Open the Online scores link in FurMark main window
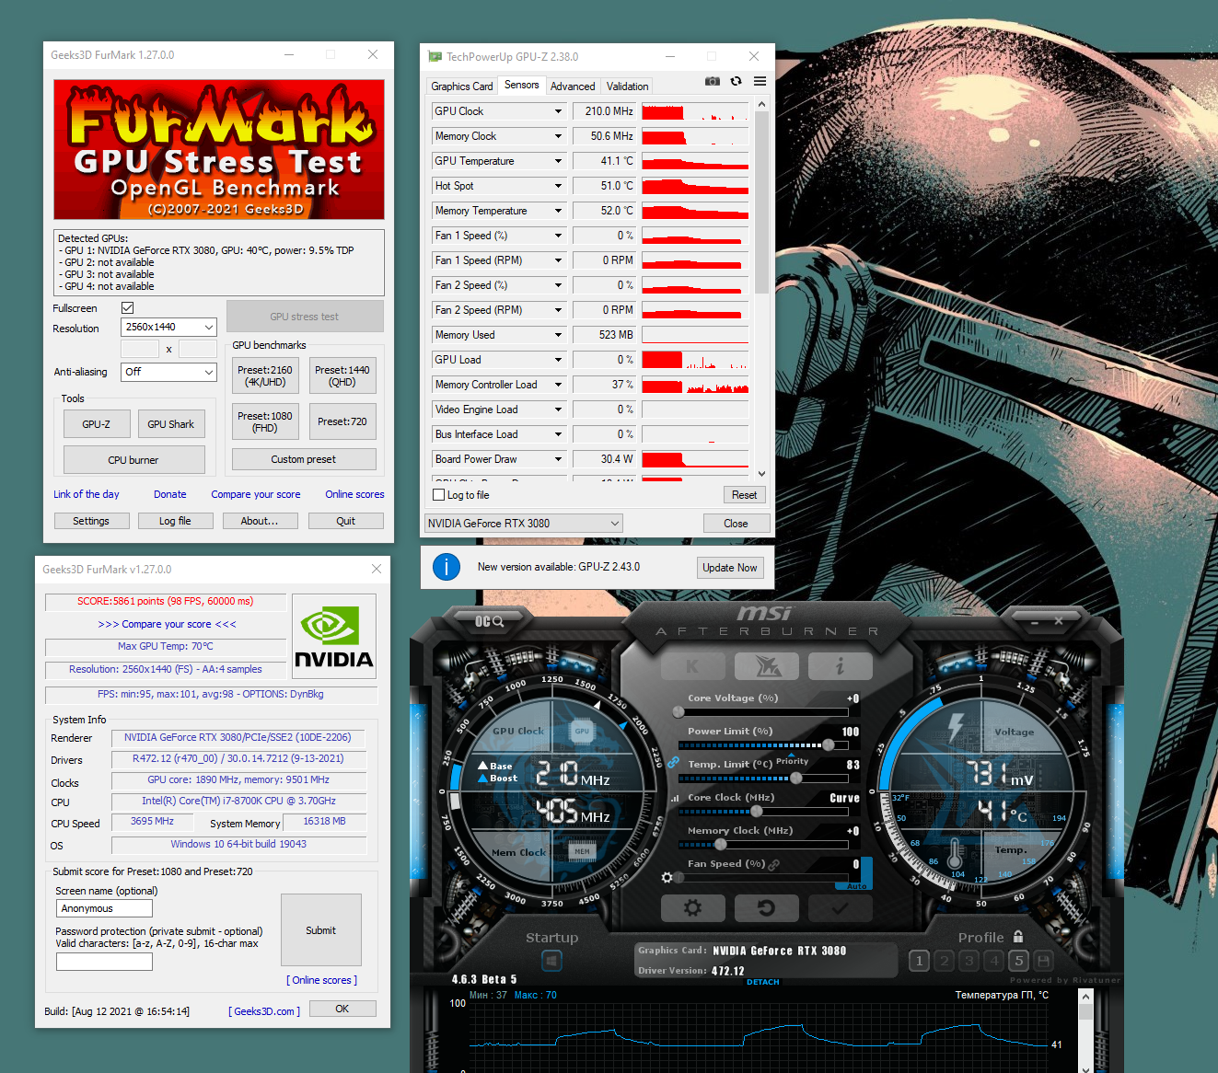This screenshot has height=1073, width=1218. 354,494
